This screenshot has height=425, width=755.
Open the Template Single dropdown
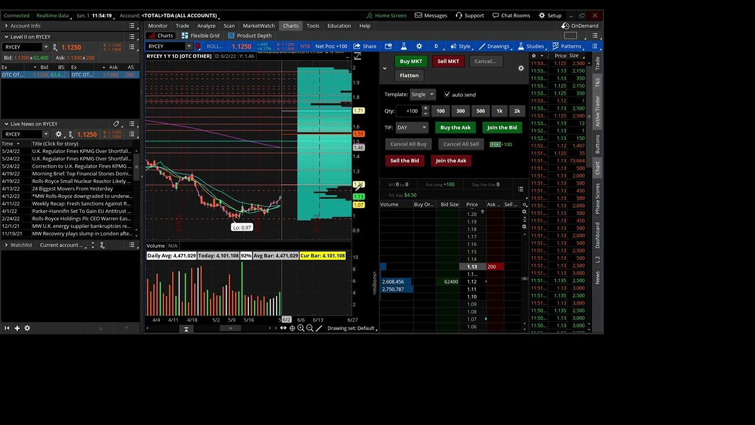point(422,94)
